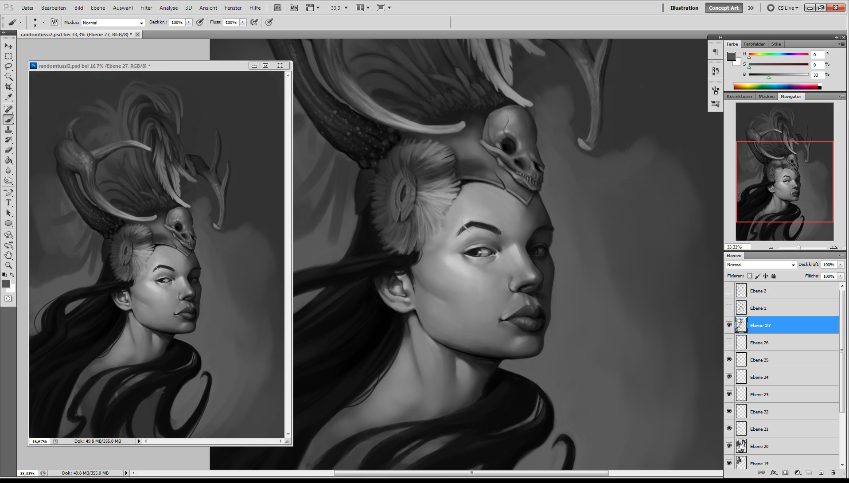Show layer Ebene 1
The image size is (849, 483).
click(x=729, y=308)
